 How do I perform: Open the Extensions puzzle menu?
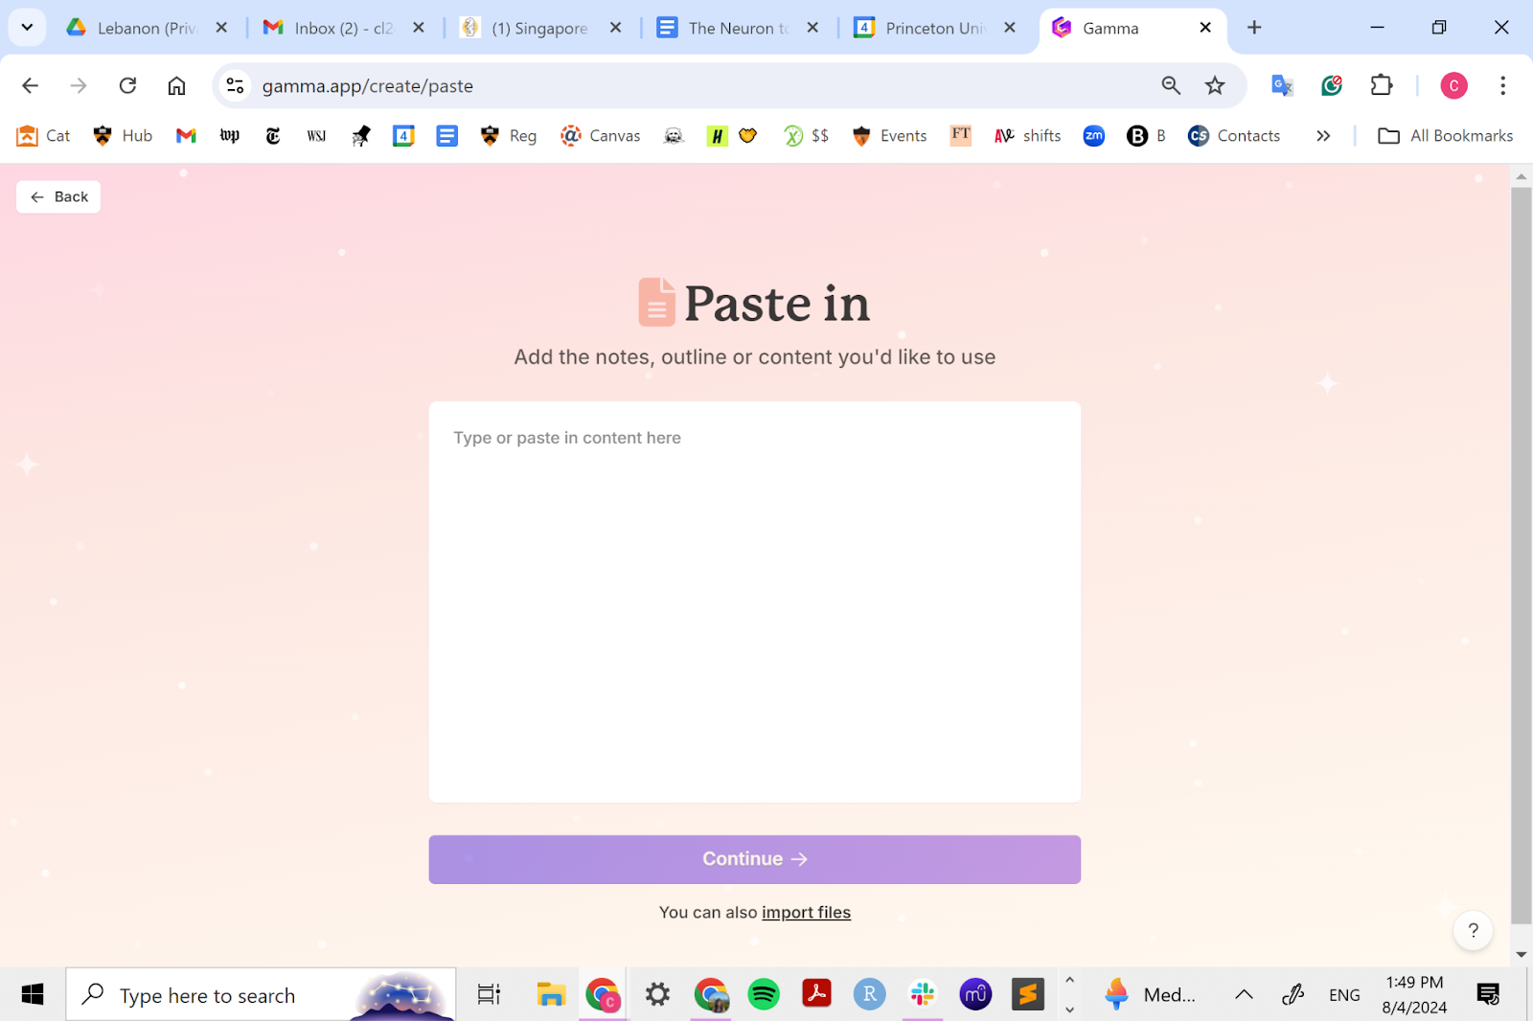coord(1382,86)
